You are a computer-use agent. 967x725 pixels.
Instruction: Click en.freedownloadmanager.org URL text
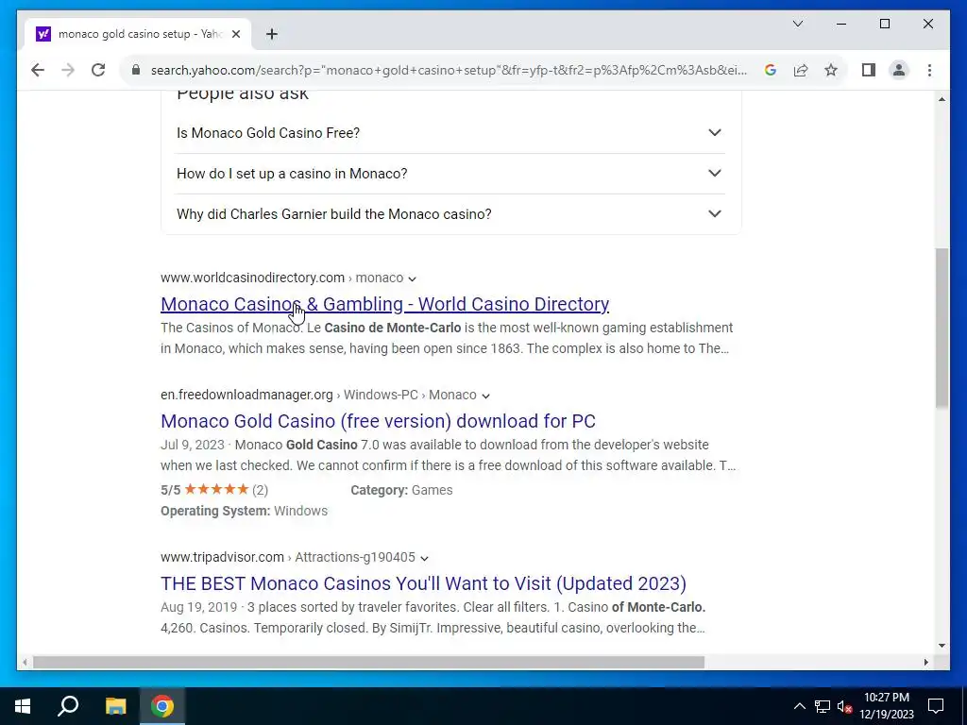click(246, 396)
